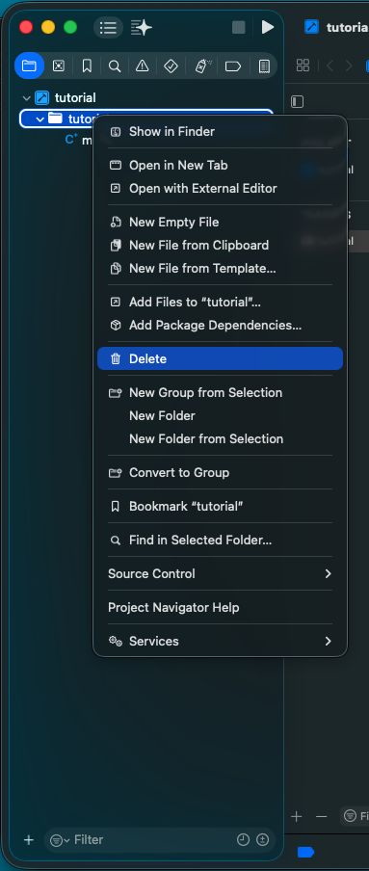Open the Test navigator diamond tab
The width and height of the screenshot is (369, 871).
point(171,66)
